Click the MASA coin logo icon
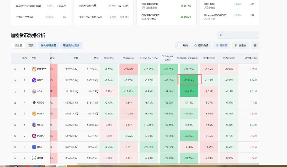 coord(34,114)
